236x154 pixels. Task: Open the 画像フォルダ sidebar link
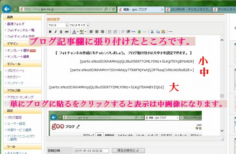click(15, 24)
